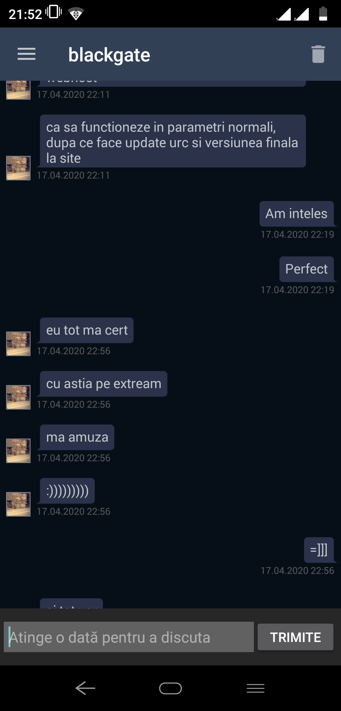341x711 pixels.
Task: Tap the trash delete conversation icon
Action: [318, 54]
